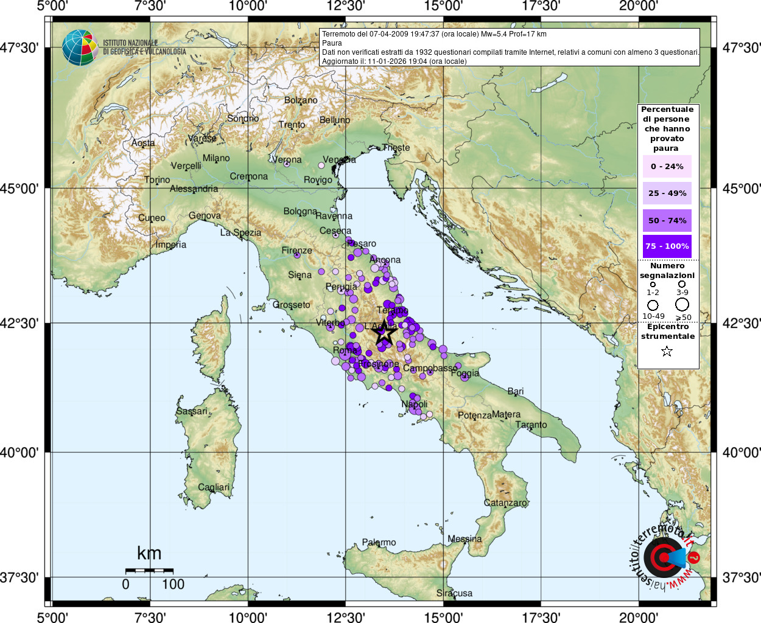
Task: Click the Sondrio city label
Action: click(243, 118)
